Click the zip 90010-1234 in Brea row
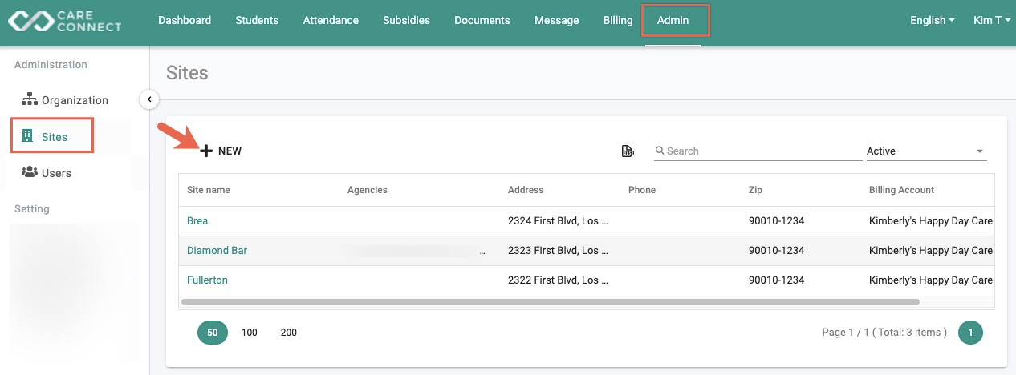 [776, 220]
